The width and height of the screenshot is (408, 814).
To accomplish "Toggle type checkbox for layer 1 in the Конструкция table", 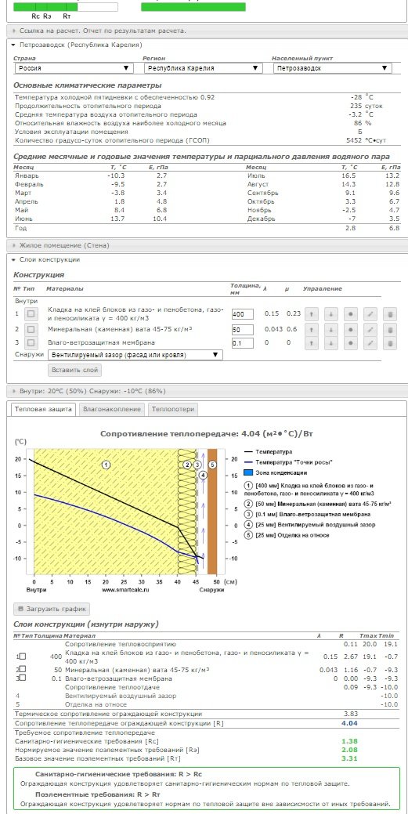I will [x=31, y=314].
